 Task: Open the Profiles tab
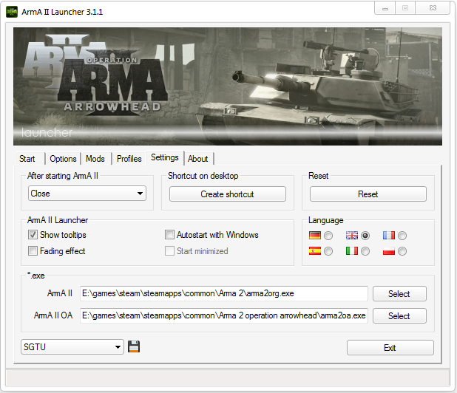(x=129, y=159)
